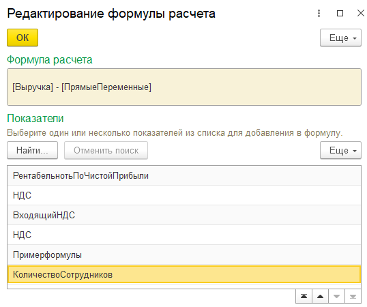Screen dimensions: 367x307
Task: Expand the top Еще dropdown
Action: [x=340, y=38]
